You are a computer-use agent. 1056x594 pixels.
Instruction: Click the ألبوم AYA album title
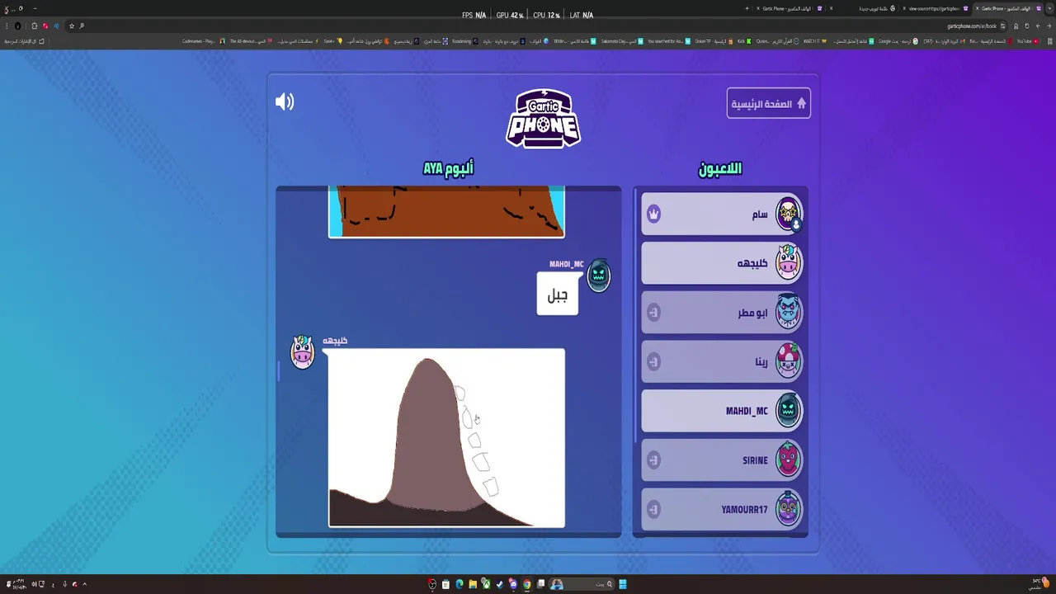[x=448, y=168]
